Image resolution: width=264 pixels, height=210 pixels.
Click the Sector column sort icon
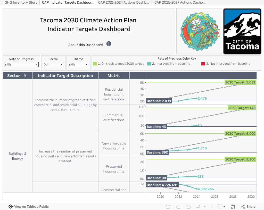tap(25, 76)
